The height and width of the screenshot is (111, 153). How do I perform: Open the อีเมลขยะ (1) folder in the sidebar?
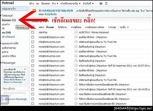pos(9,20)
